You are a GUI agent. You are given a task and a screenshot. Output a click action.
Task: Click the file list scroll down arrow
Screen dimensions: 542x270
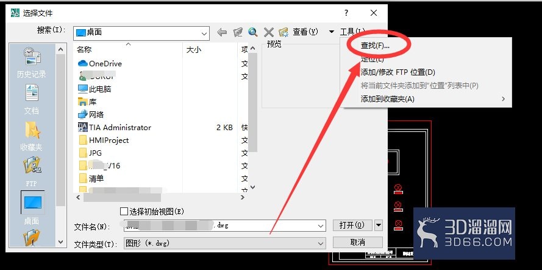[x=252, y=187]
